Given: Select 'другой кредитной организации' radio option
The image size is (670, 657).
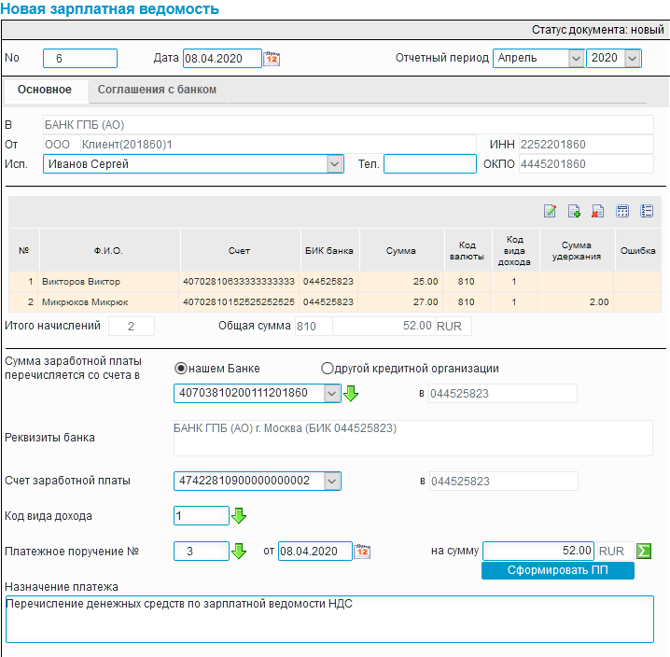Looking at the screenshot, I should (x=327, y=368).
